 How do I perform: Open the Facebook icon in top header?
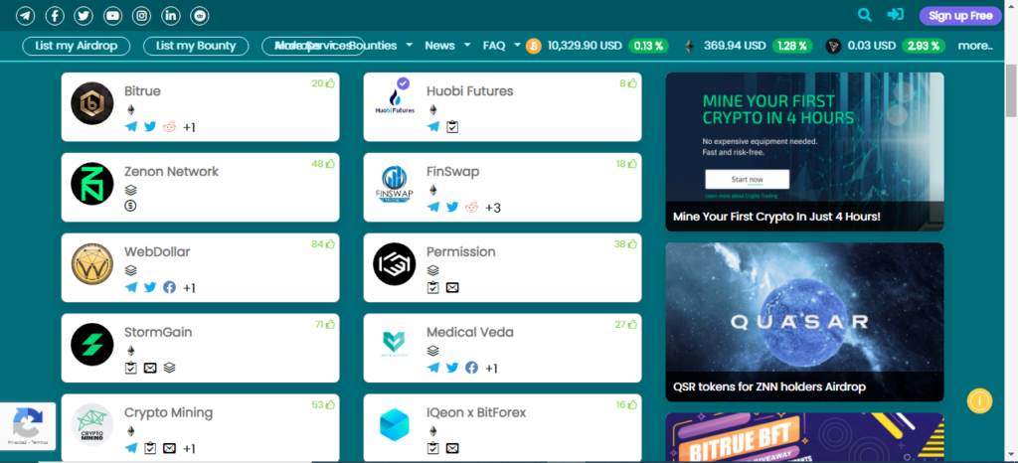[55, 16]
